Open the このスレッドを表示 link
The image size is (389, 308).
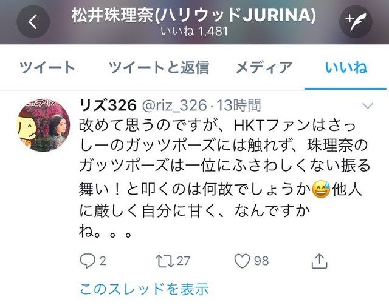click(144, 289)
